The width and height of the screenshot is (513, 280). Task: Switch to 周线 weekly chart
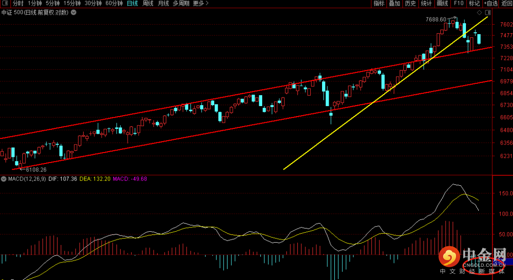pyautogui.click(x=148, y=3)
